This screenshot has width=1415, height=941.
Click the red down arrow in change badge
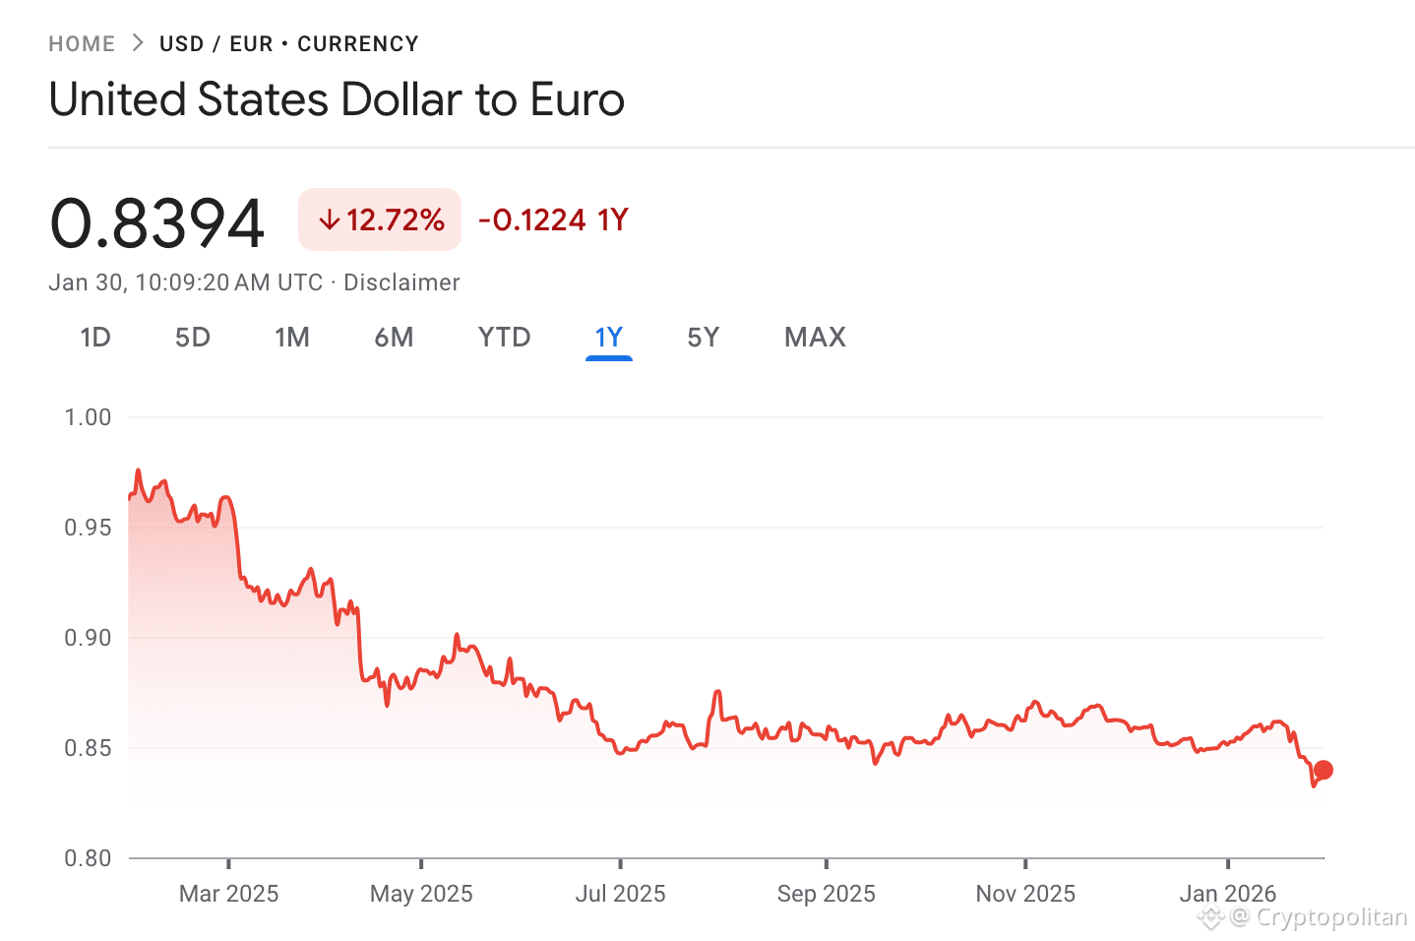[330, 220]
